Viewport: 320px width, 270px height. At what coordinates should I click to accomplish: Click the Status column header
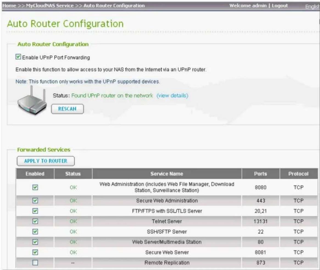click(73, 174)
